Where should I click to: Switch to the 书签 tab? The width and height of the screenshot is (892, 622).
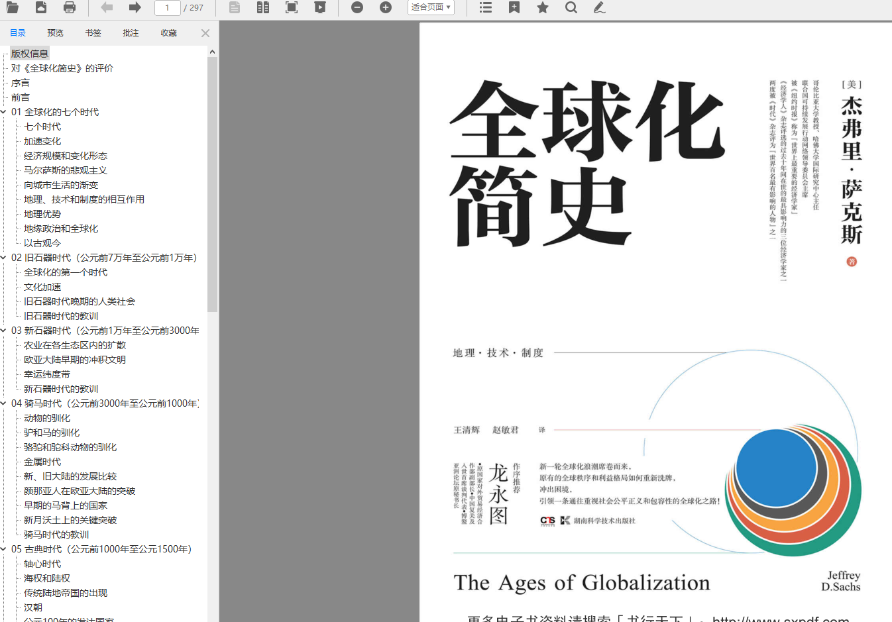(x=93, y=33)
